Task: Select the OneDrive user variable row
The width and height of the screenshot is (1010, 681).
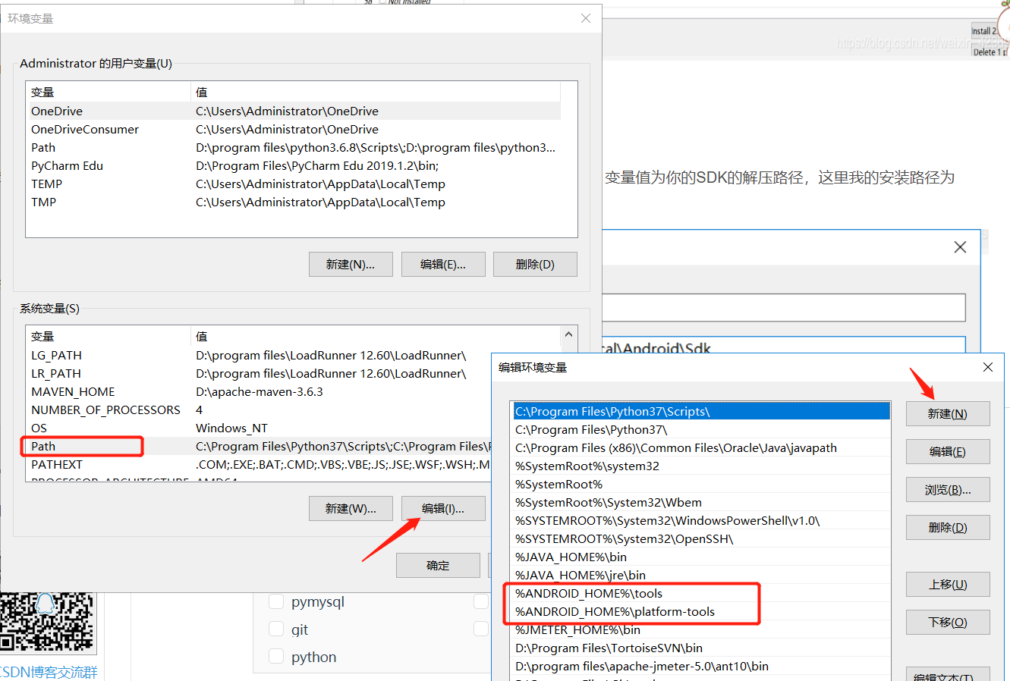Action: [x=294, y=111]
